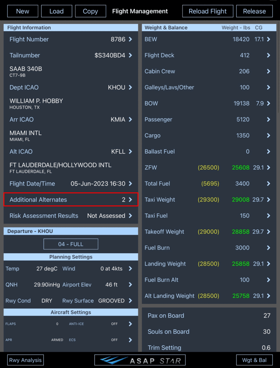This screenshot has width=280, height=368.
Task: Expand the Dept ICAO chevron
Action: point(131,87)
